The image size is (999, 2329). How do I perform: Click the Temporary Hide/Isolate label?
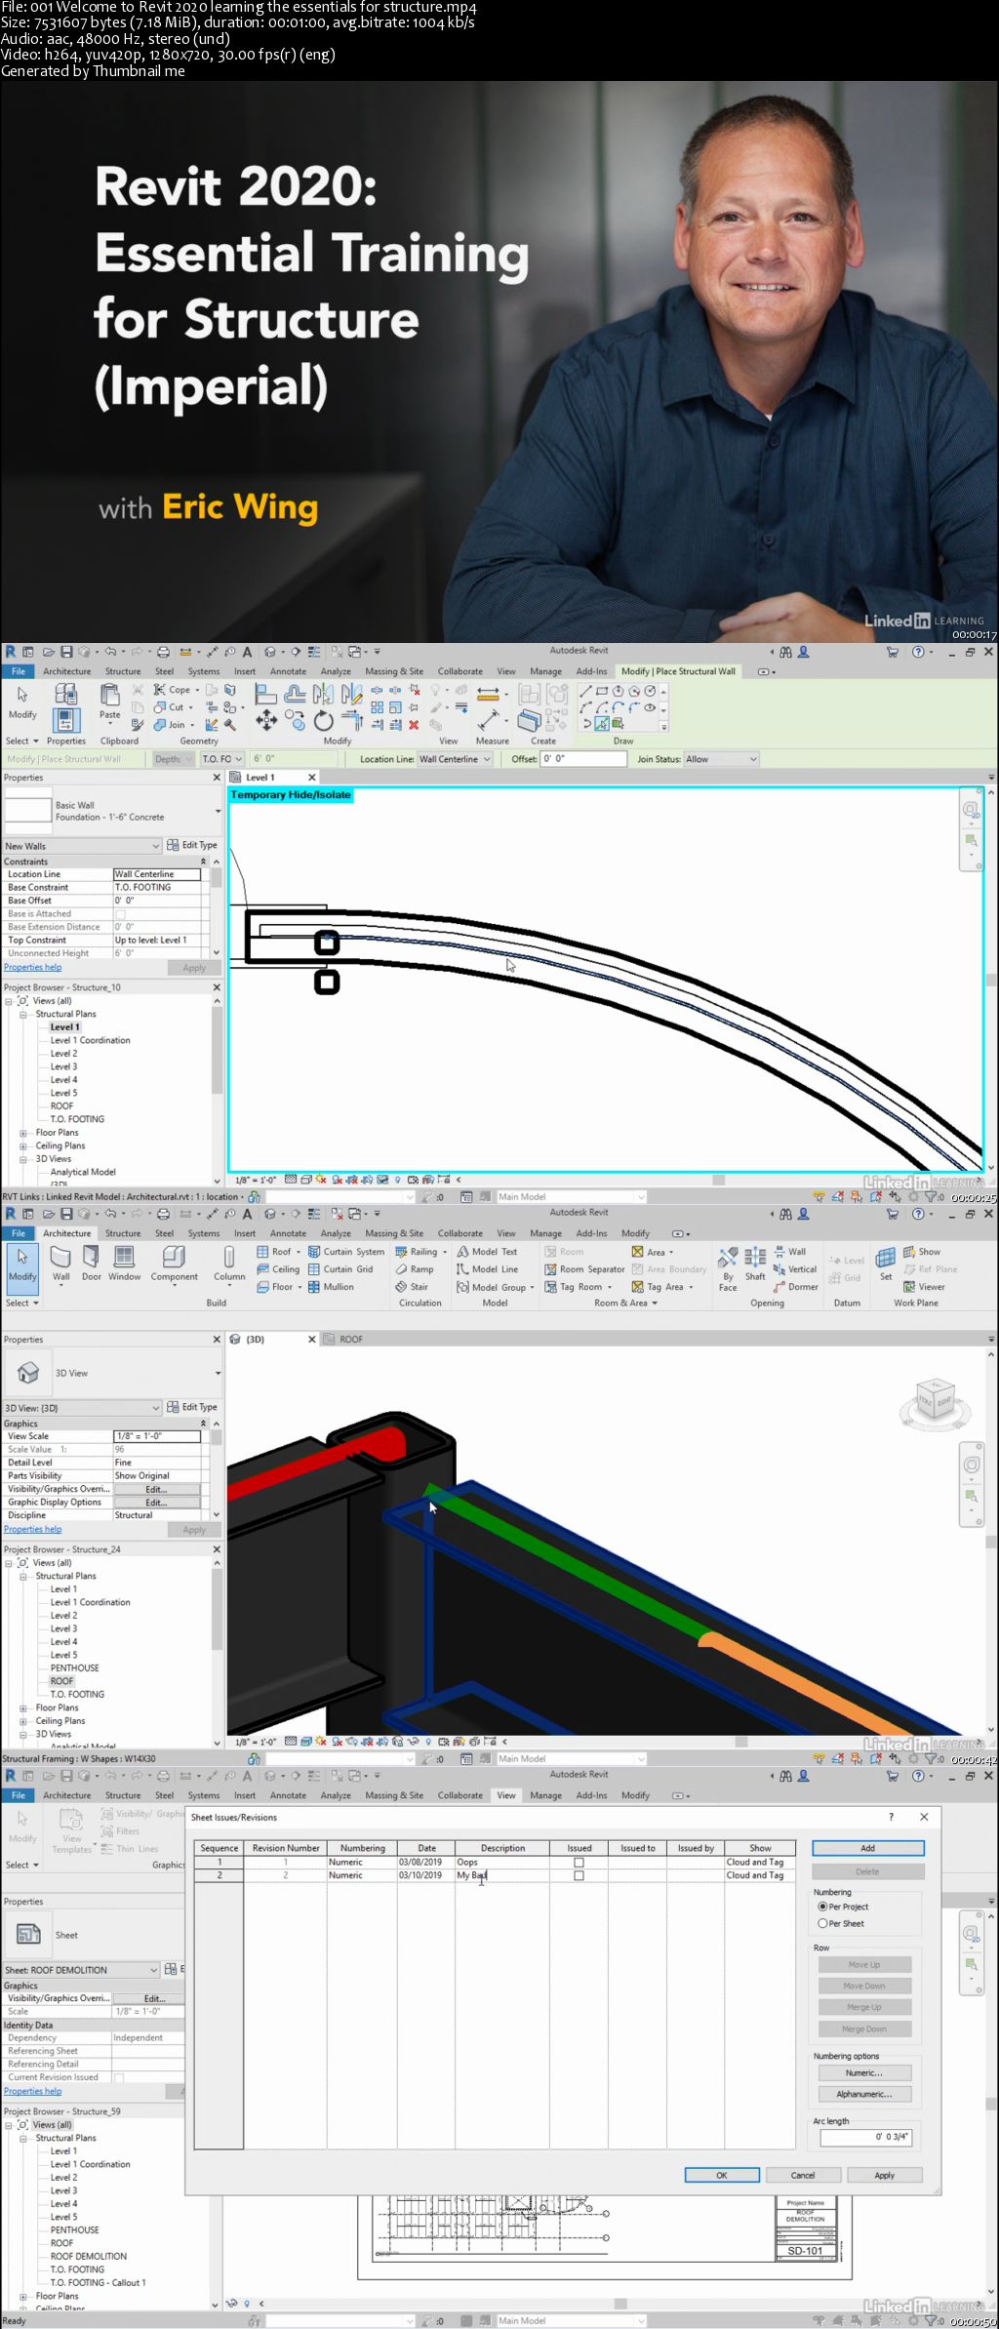click(x=291, y=795)
